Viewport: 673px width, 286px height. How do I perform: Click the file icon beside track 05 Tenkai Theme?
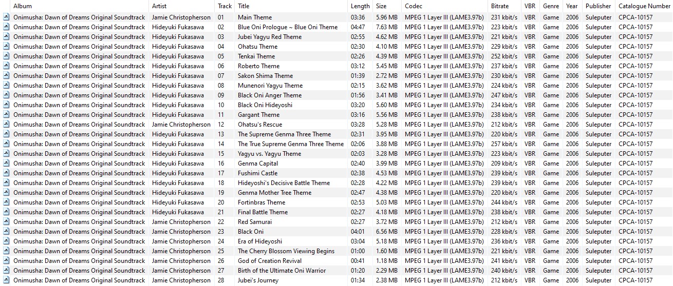point(6,56)
